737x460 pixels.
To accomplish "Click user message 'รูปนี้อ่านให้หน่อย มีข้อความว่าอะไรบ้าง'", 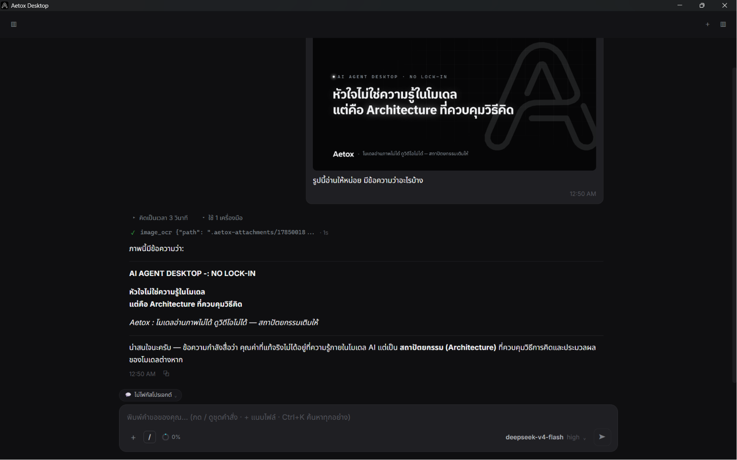I will 368,181.
